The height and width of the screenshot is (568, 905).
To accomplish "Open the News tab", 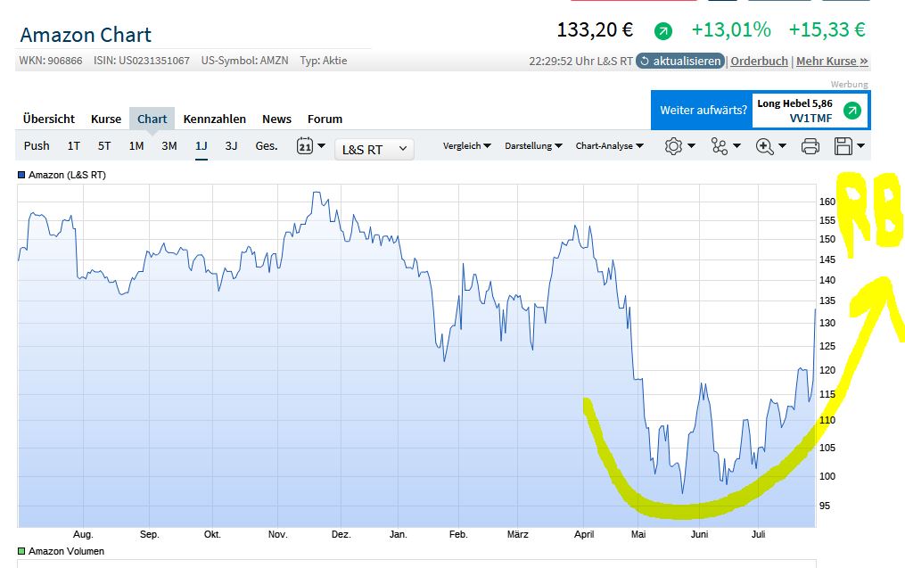I will point(276,119).
